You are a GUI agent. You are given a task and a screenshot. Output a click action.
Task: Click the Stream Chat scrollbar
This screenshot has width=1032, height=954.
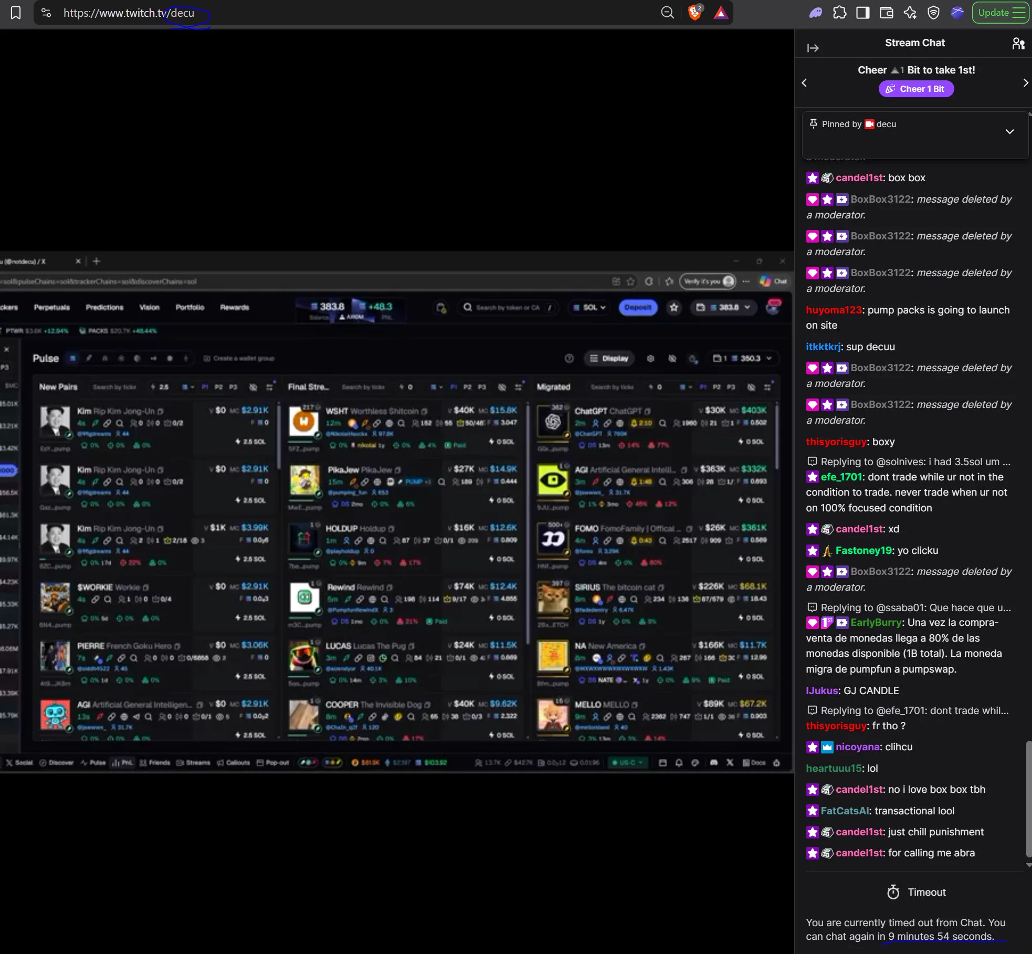(1028, 799)
